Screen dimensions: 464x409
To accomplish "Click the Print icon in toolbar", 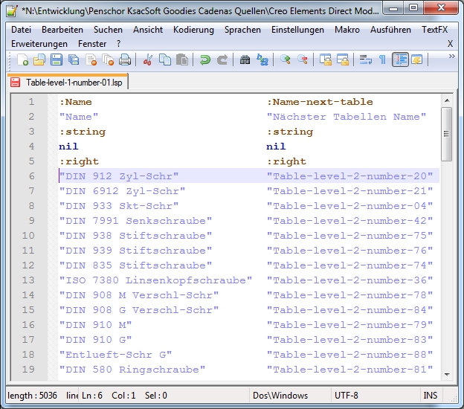I will coord(125,60).
